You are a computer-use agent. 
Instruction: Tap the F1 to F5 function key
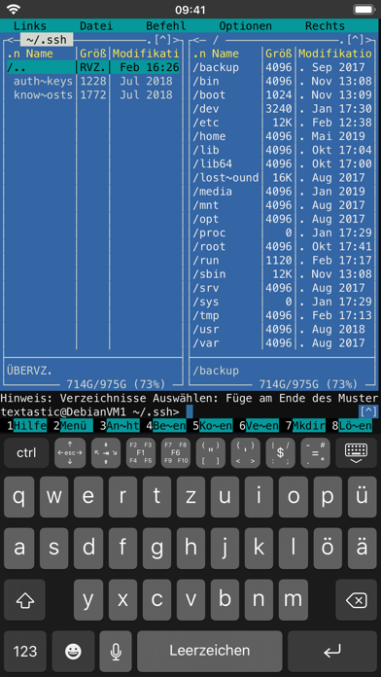tap(141, 453)
